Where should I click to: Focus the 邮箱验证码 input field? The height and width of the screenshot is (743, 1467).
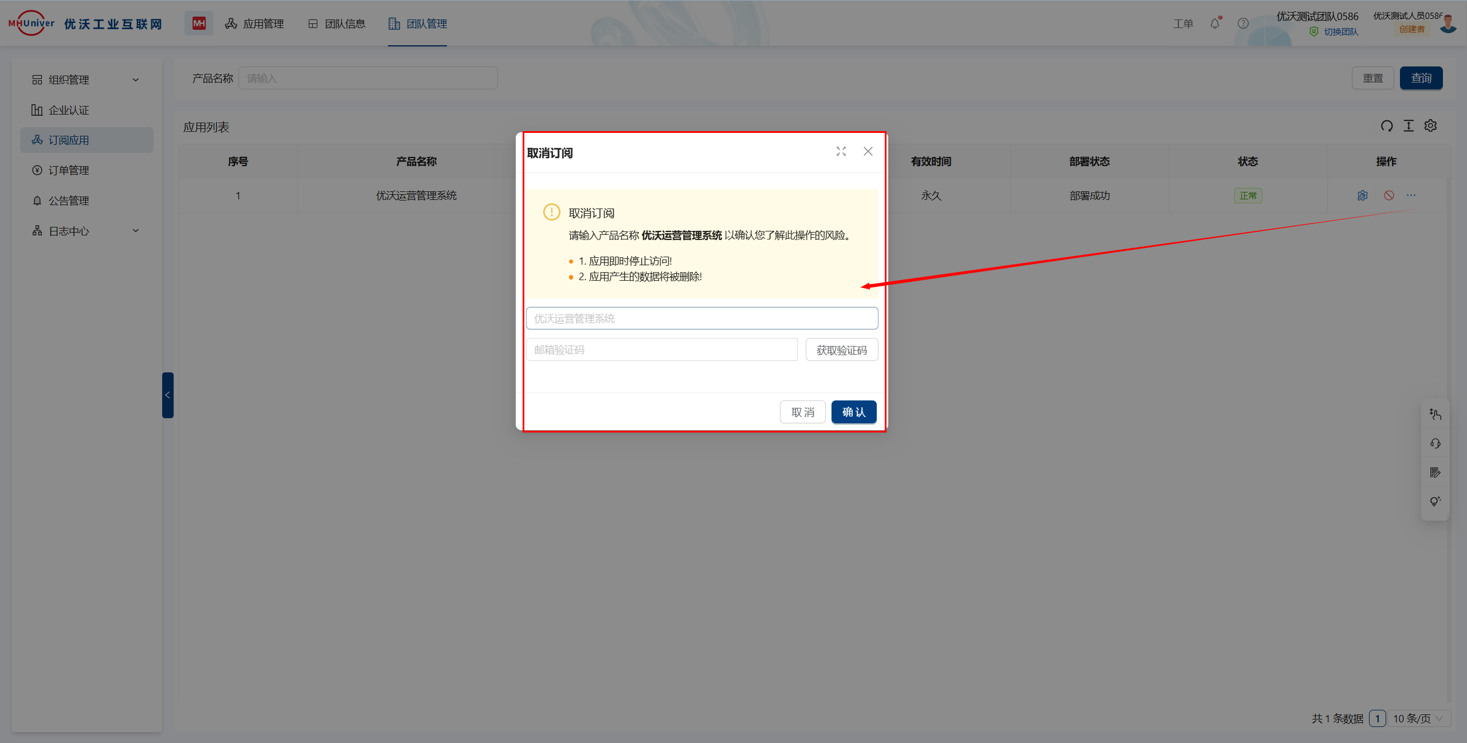pyautogui.click(x=661, y=350)
